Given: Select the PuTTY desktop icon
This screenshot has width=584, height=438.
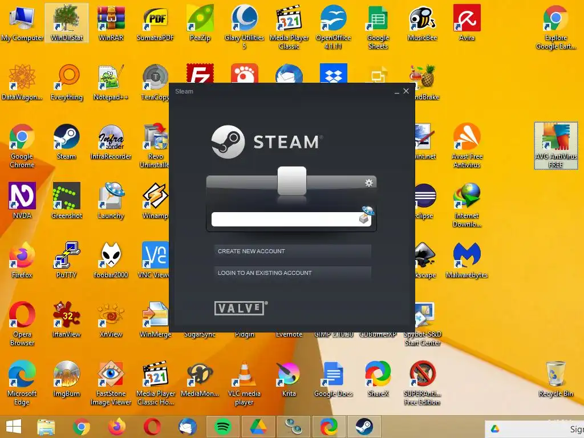Looking at the screenshot, I should click(67, 260).
